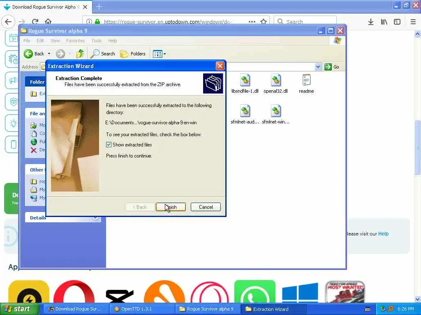Screen dimensions: 421x315
Task: Open Help menu in Explorer
Action: click(x=113, y=41)
